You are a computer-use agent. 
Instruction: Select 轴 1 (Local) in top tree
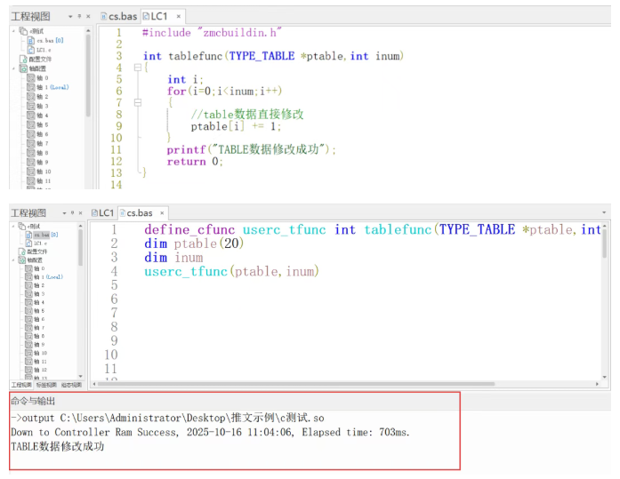point(51,87)
